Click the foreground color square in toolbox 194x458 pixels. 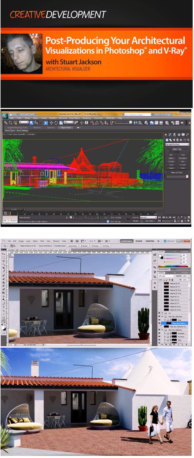click(x=3, y=328)
